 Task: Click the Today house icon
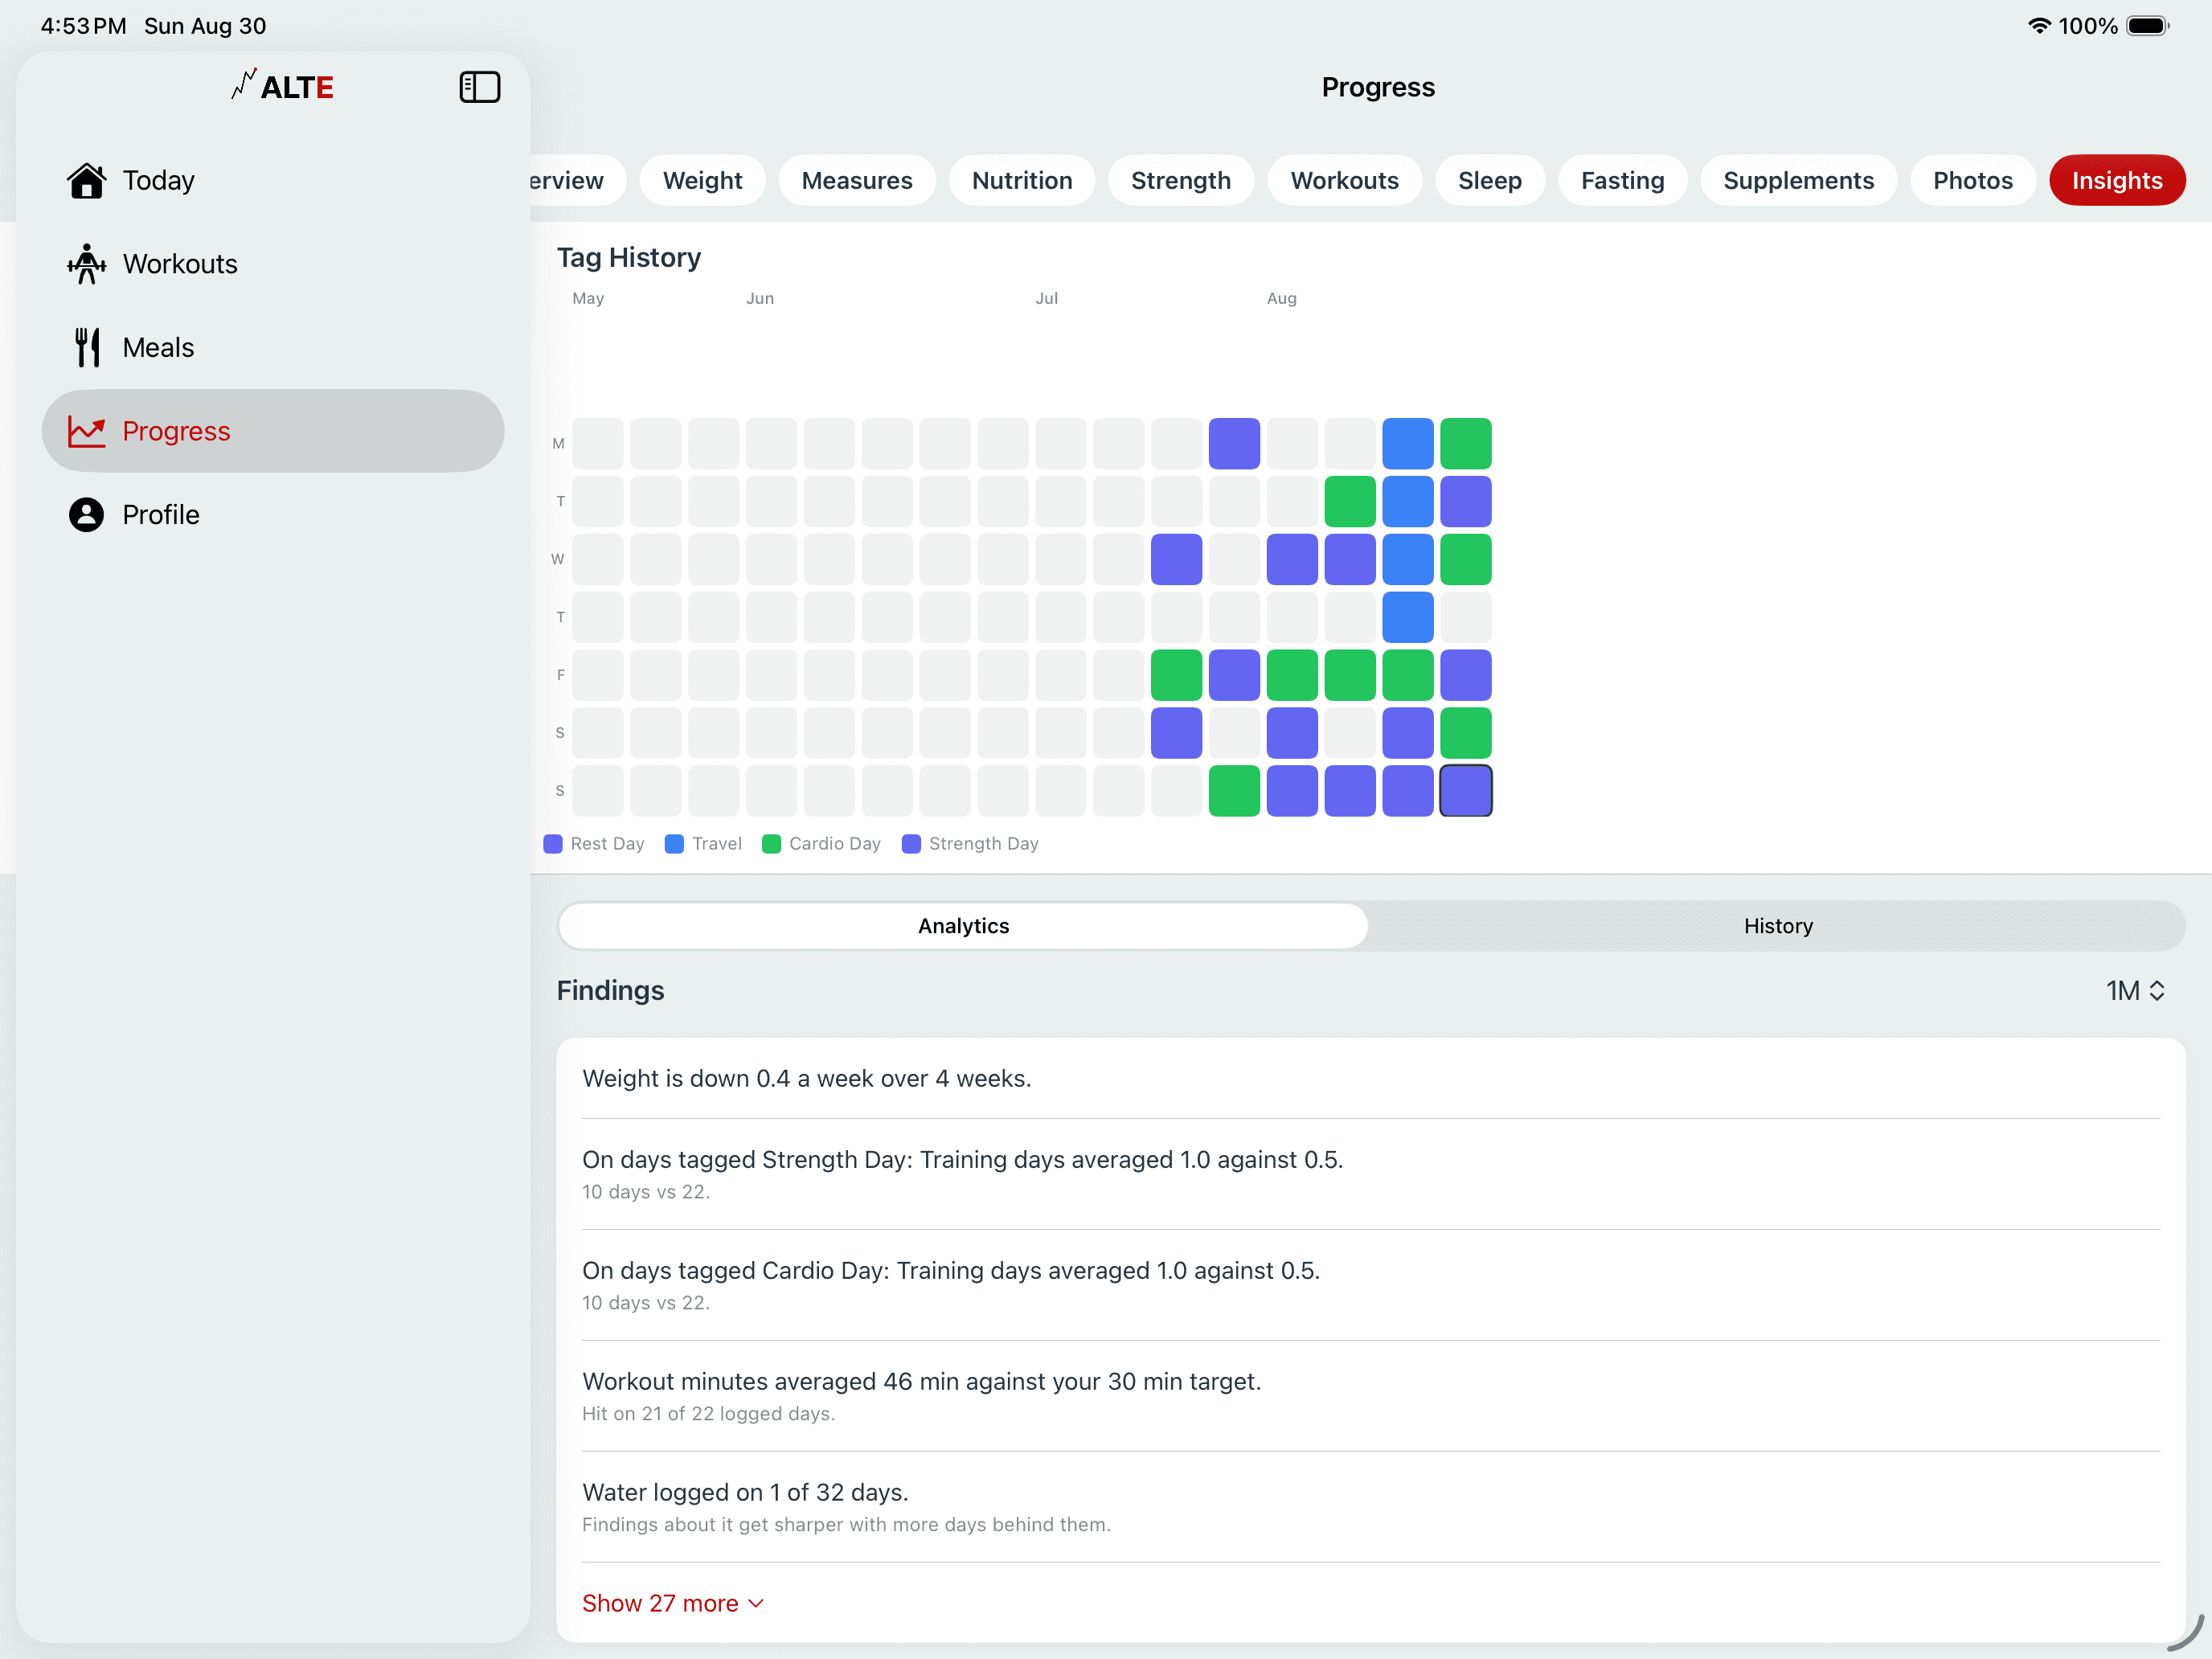(86, 181)
